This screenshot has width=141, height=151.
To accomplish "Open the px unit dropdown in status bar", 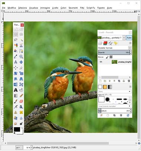I will coord(19,148).
